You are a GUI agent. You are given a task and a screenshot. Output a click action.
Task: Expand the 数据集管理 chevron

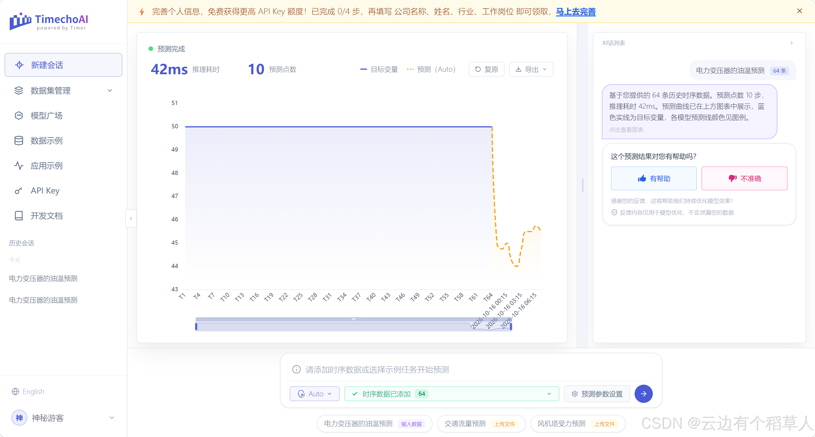(x=110, y=90)
